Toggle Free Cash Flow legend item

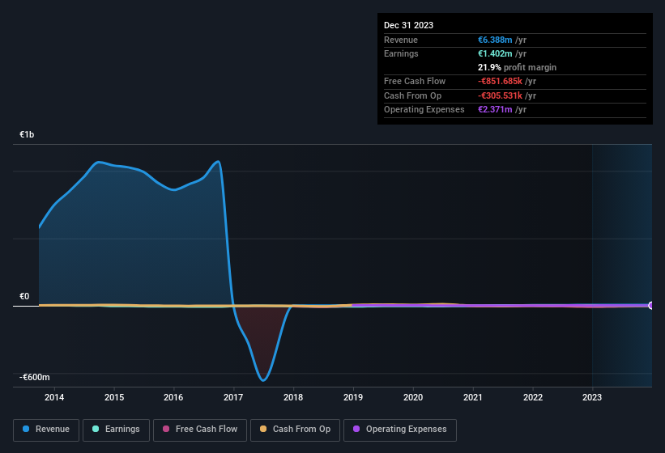coord(200,430)
